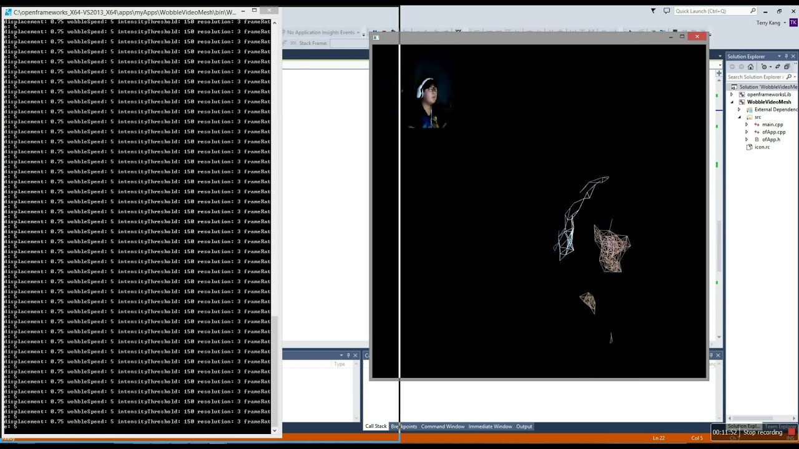Viewport: 799px width, 449px height.
Task: Expand the External Dependencies node
Action: (x=739, y=109)
